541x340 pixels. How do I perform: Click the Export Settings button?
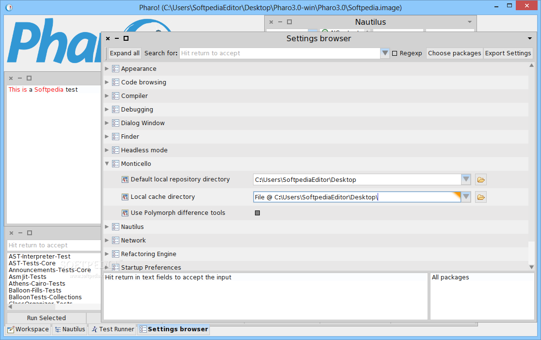point(508,53)
